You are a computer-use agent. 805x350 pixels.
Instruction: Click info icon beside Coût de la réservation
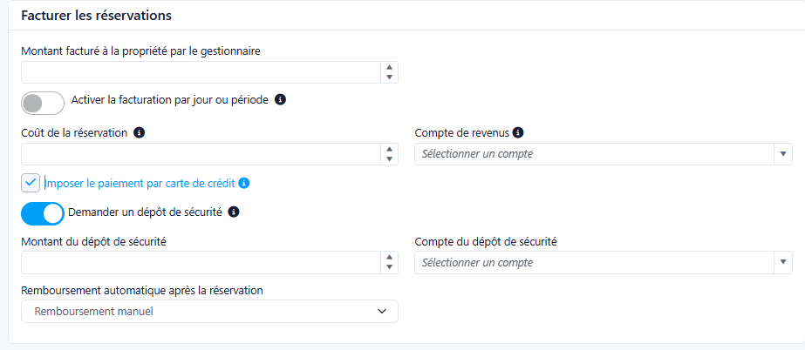coord(139,132)
